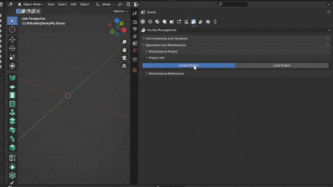
Task: Choose the green BIM window tool
Action: coord(12,104)
